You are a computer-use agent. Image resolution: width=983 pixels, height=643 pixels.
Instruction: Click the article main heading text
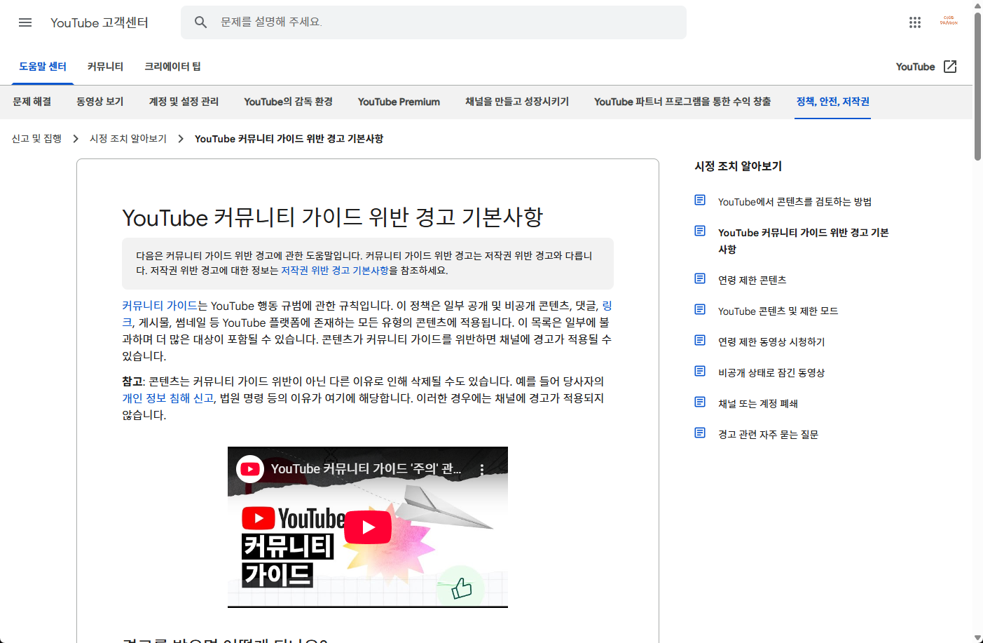(x=332, y=217)
